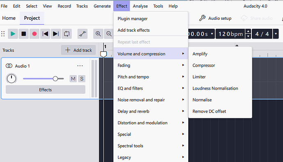Start playback with the Play button
The width and height of the screenshot is (283, 162).
tap(13, 34)
